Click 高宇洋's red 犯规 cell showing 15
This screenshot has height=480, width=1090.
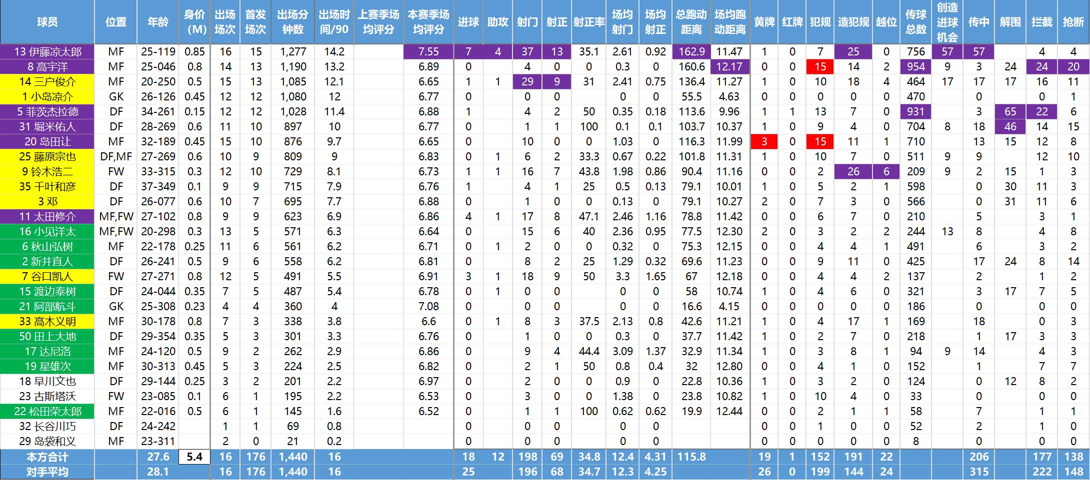coord(819,66)
